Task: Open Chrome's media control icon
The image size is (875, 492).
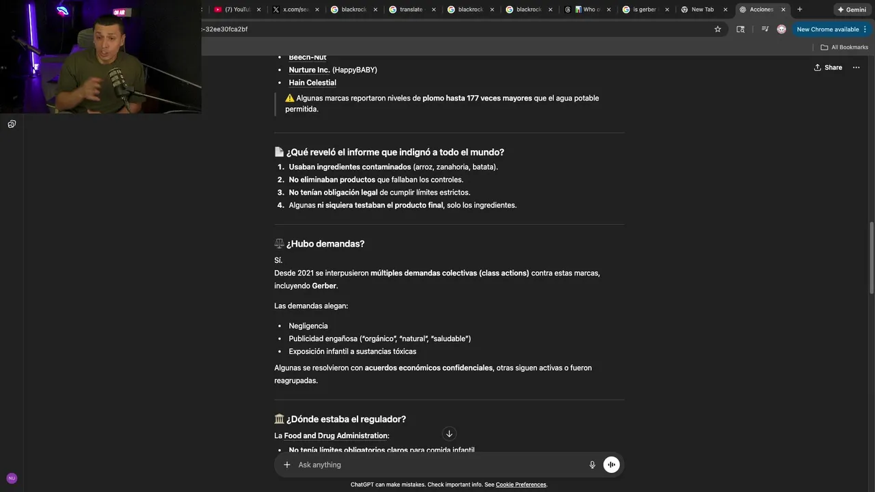Action: pyautogui.click(x=764, y=29)
